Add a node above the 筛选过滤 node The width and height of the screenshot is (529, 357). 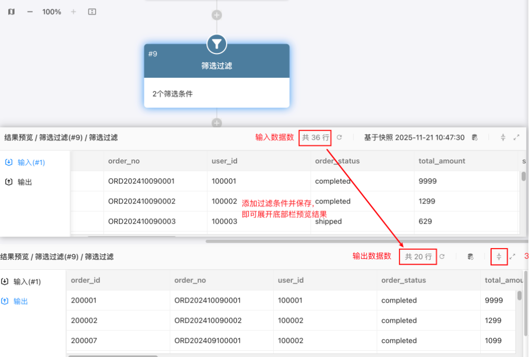point(217,15)
